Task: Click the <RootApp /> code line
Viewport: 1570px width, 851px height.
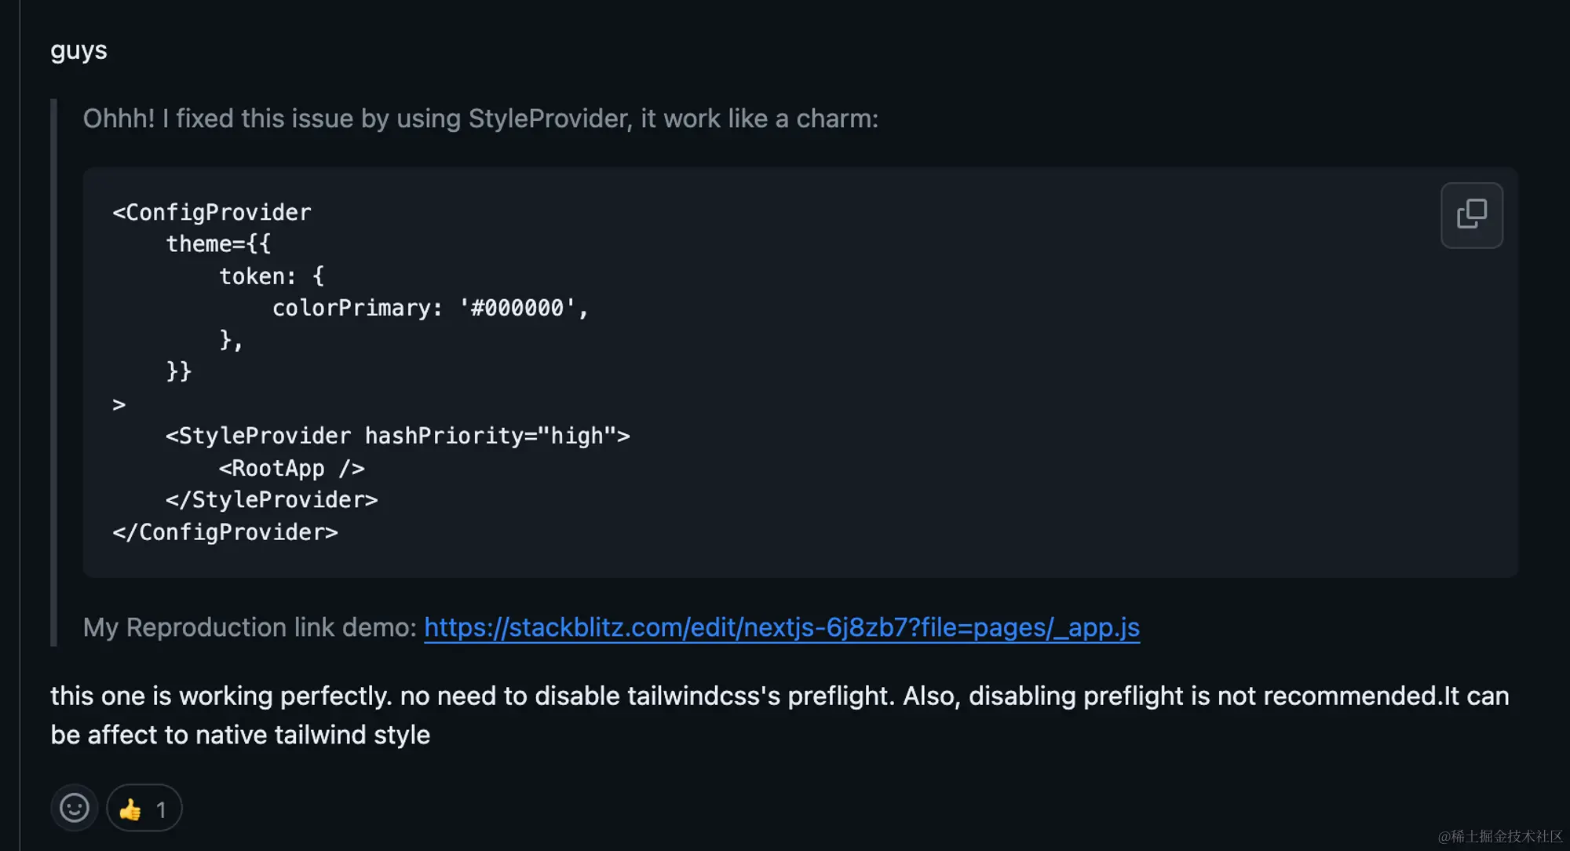Action: coord(292,468)
